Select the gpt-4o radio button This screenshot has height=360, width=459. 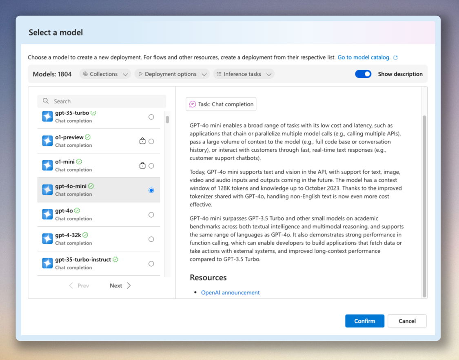click(151, 214)
